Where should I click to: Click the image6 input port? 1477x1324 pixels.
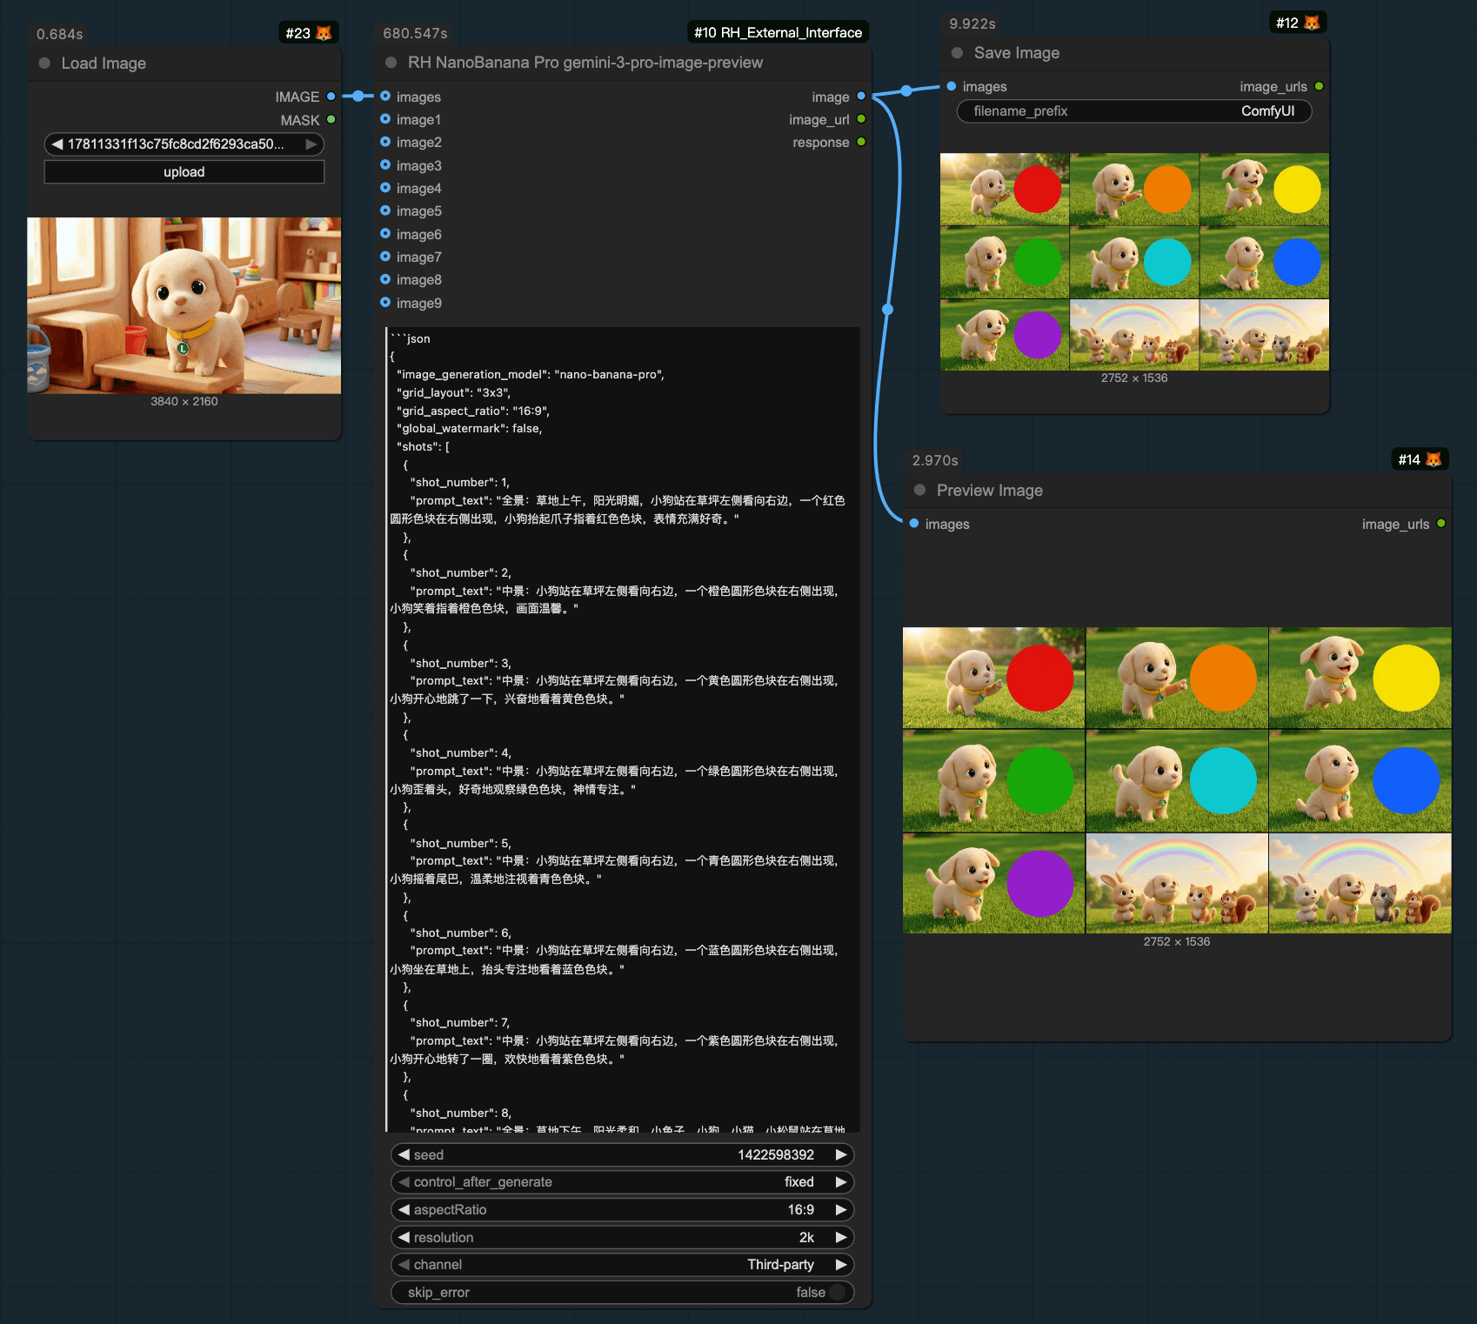(385, 234)
